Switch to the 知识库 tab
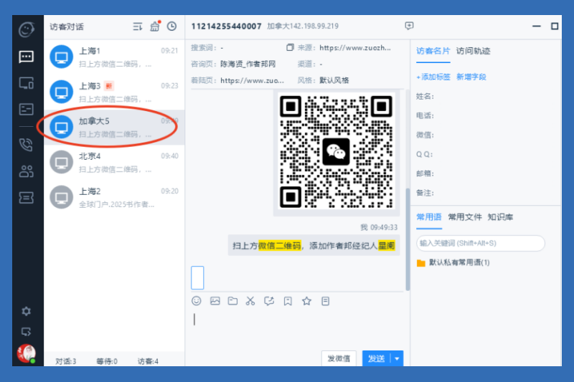Image resolution: width=574 pixels, height=382 pixels. (x=500, y=217)
